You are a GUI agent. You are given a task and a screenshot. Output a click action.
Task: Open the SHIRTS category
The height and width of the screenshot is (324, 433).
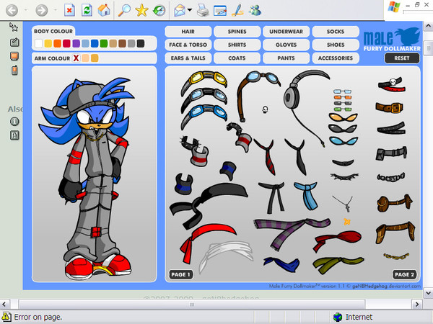tap(237, 45)
